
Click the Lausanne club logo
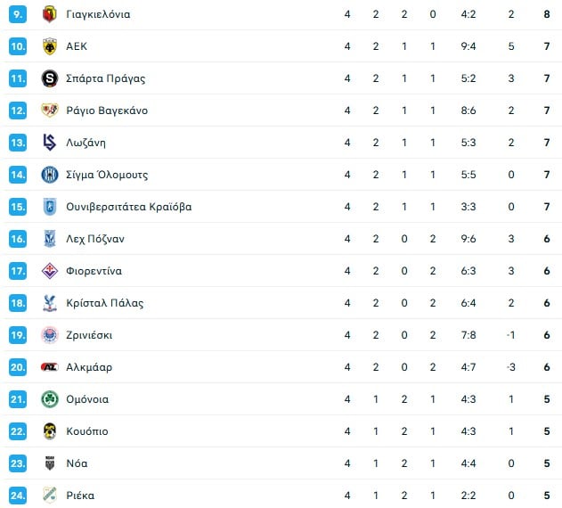coord(49,143)
